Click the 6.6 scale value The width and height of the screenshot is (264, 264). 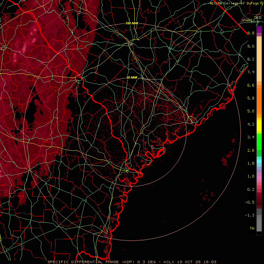[x=251, y=85]
